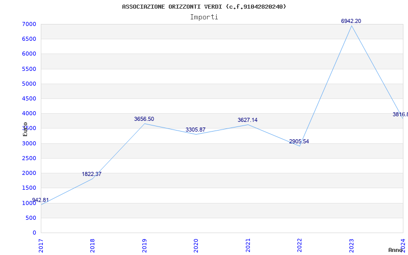Select the data label 2905.54

pyautogui.click(x=299, y=142)
